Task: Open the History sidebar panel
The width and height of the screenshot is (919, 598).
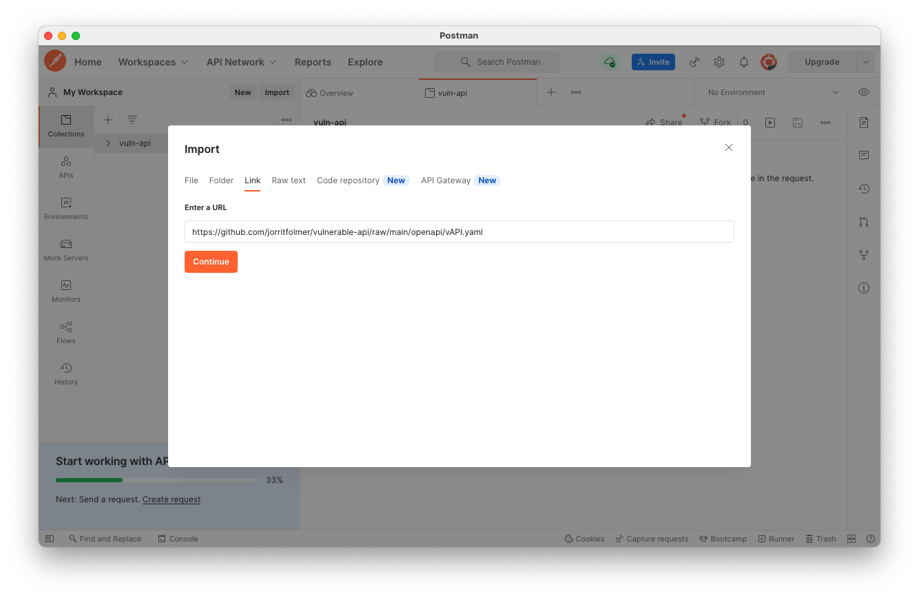Action: 66,374
